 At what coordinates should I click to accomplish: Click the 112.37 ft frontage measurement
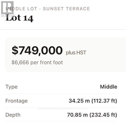(x=104, y=101)
